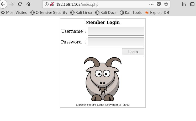Screen dimensions: 196x121
Task: Open the Kali Docs bookmark
Action: coord(106,13)
